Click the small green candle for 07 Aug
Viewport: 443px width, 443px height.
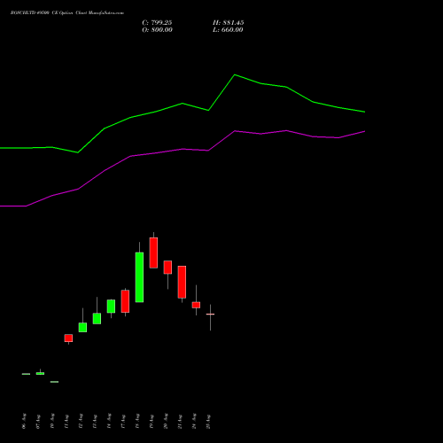coord(40,373)
